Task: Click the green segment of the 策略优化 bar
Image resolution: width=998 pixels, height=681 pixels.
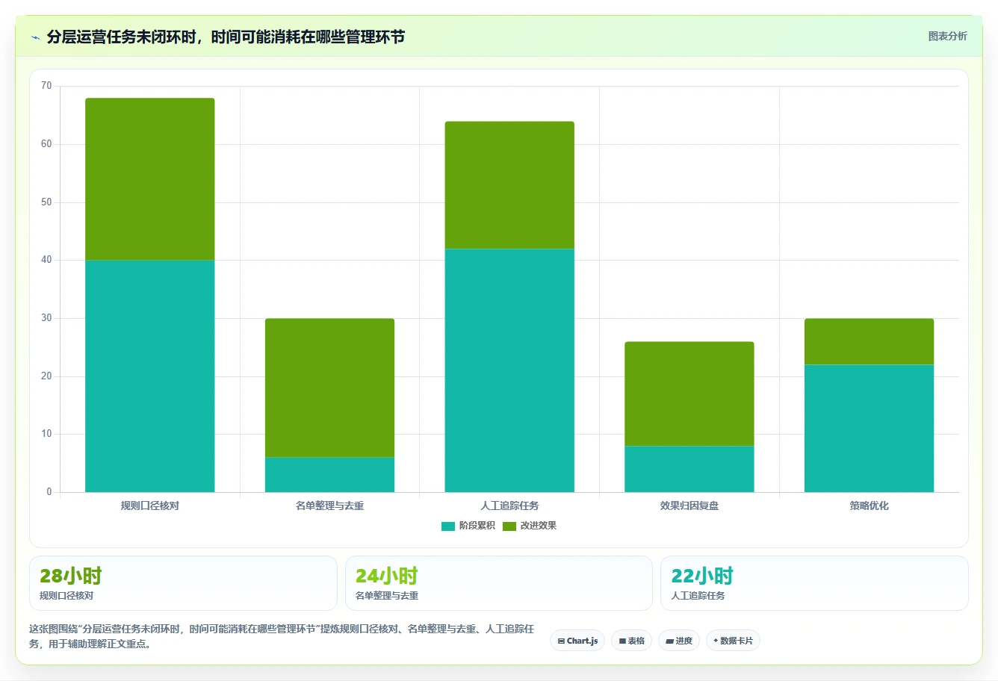Action: (869, 341)
